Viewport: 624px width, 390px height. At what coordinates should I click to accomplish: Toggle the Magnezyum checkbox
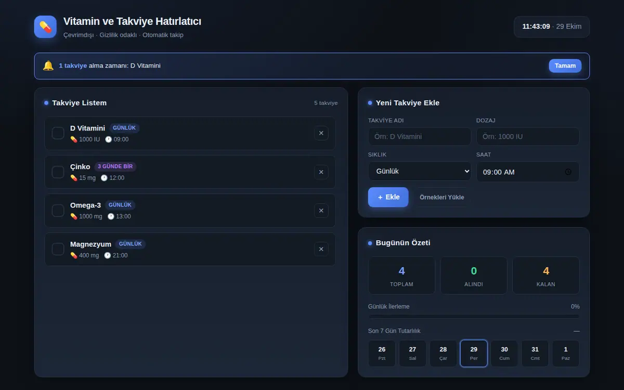click(x=58, y=249)
